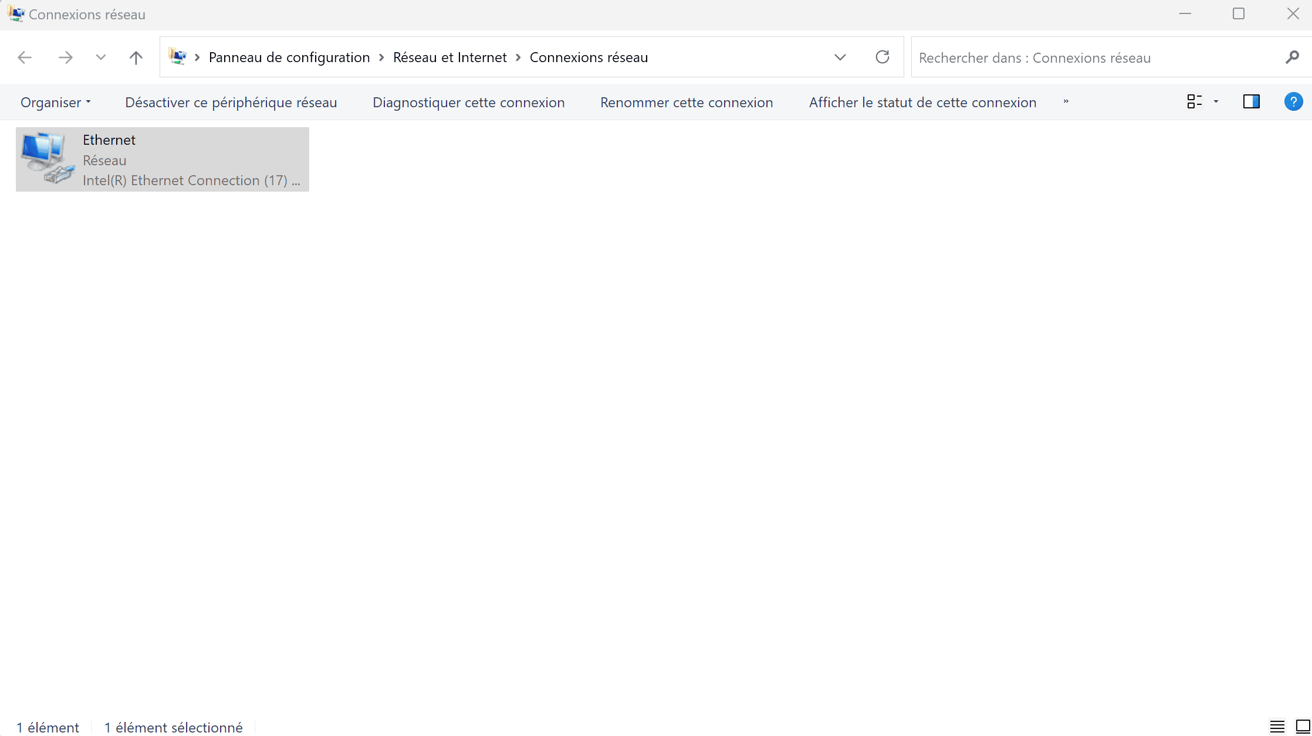This screenshot has width=1312, height=736.
Task: Refresh the Connexions réseau view
Action: click(x=882, y=57)
